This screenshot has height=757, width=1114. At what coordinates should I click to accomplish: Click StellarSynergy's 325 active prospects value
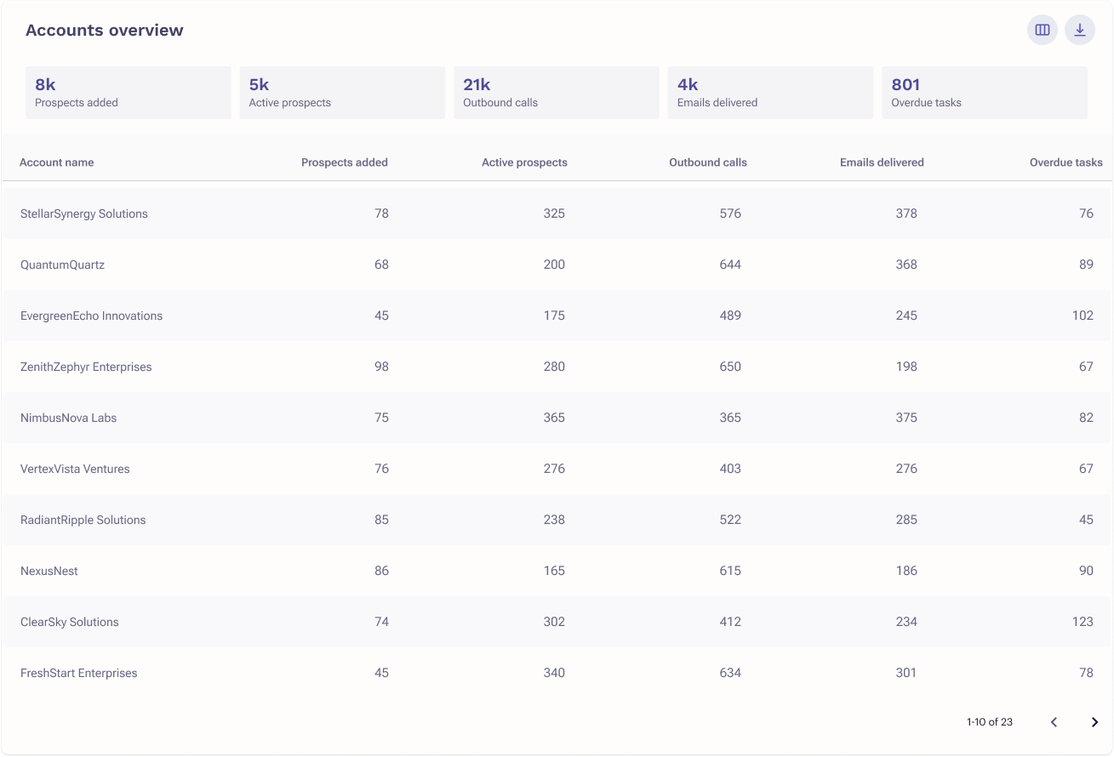[x=554, y=213]
